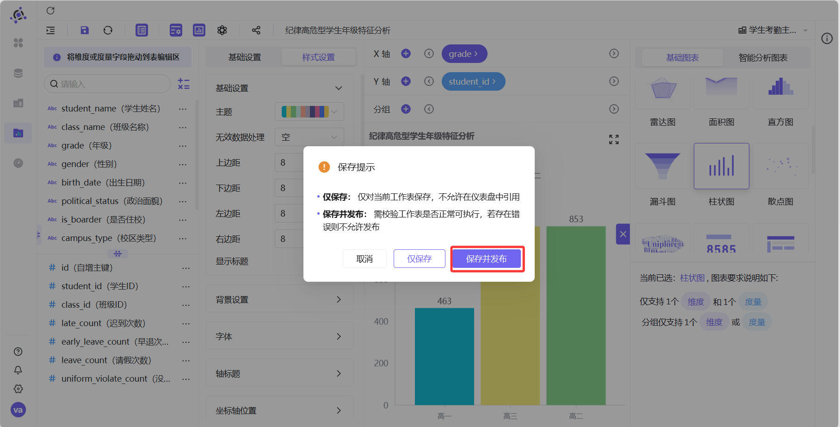Open more options for late_count field
The width and height of the screenshot is (840, 427).
(x=186, y=323)
